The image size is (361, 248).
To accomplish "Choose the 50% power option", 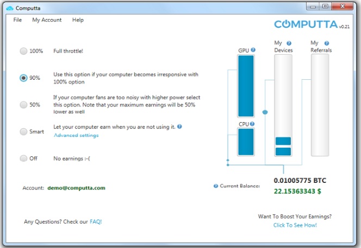I will [23, 105].
